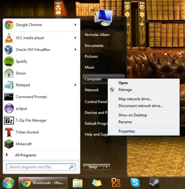Screen dimensions: 185x189
Task: Open the Music link
Action: [x=89, y=67]
